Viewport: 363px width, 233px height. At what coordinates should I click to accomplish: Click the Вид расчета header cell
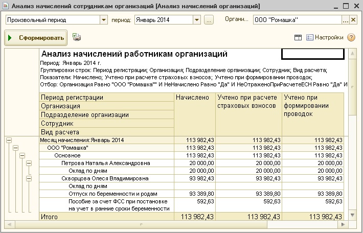[107, 132]
